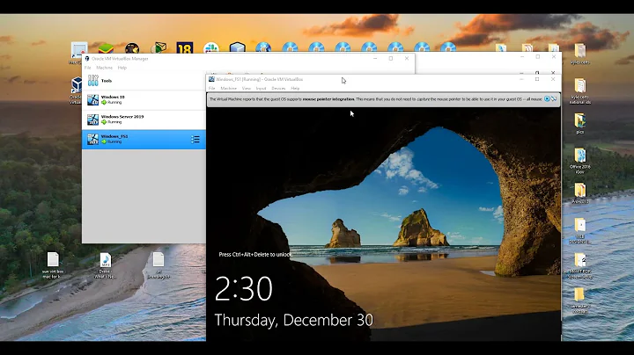Open the Windows_FS1 machine tools list icon
634x355 pixels.
pos(195,140)
